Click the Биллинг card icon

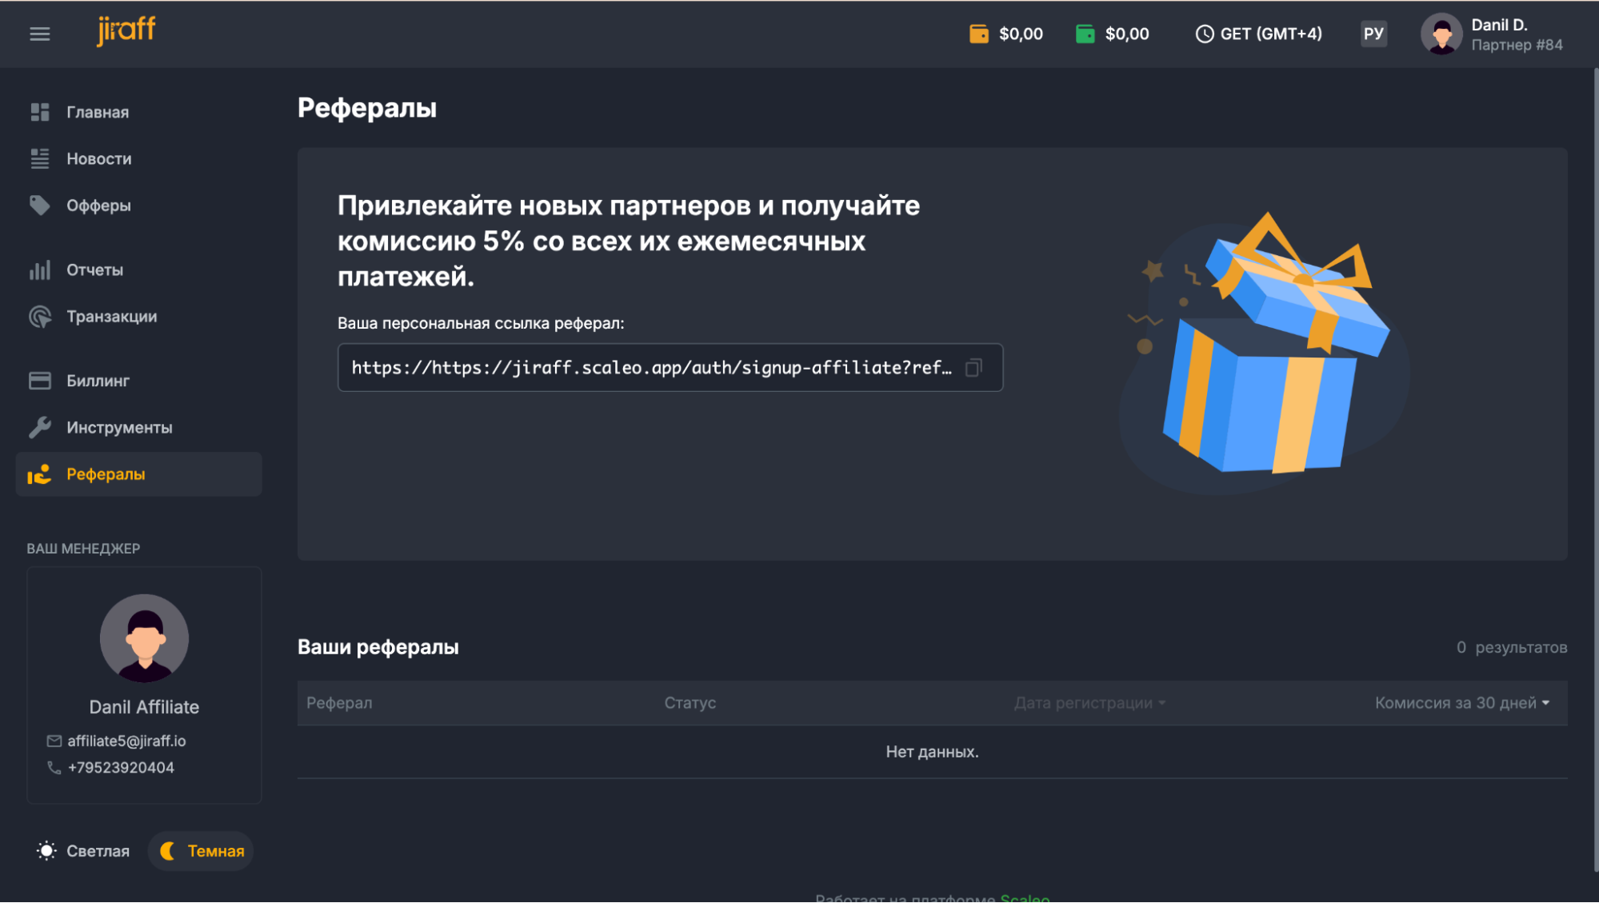point(40,381)
